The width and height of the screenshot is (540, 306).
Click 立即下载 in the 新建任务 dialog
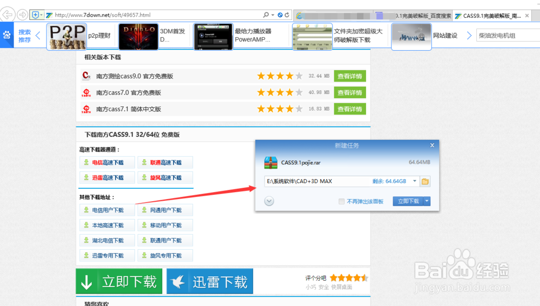pyautogui.click(x=408, y=201)
